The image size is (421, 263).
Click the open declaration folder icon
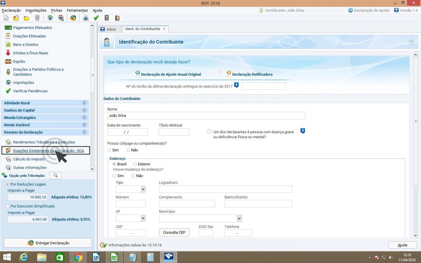coord(16,18)
